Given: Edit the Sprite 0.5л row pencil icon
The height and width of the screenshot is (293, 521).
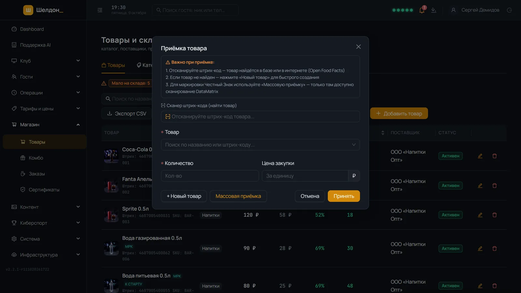Looking at the screenshot, I should (x=480, y=215).
